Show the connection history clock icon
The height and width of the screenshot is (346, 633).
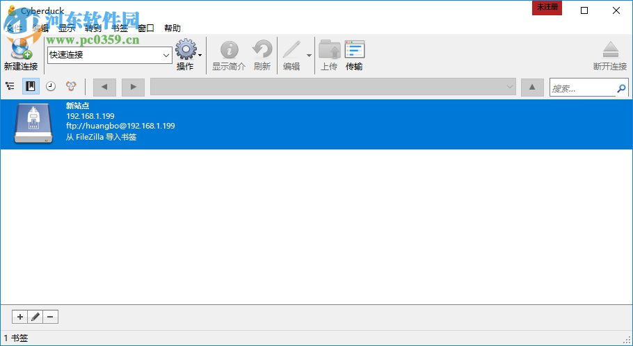point(51,86)
